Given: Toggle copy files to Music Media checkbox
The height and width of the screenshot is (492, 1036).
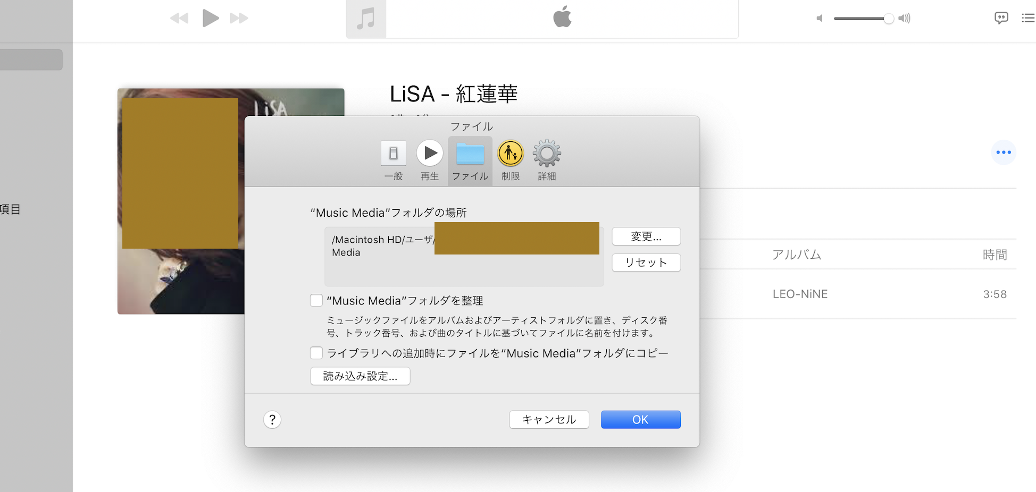Looking at the screenshot, I should (316, 353).
